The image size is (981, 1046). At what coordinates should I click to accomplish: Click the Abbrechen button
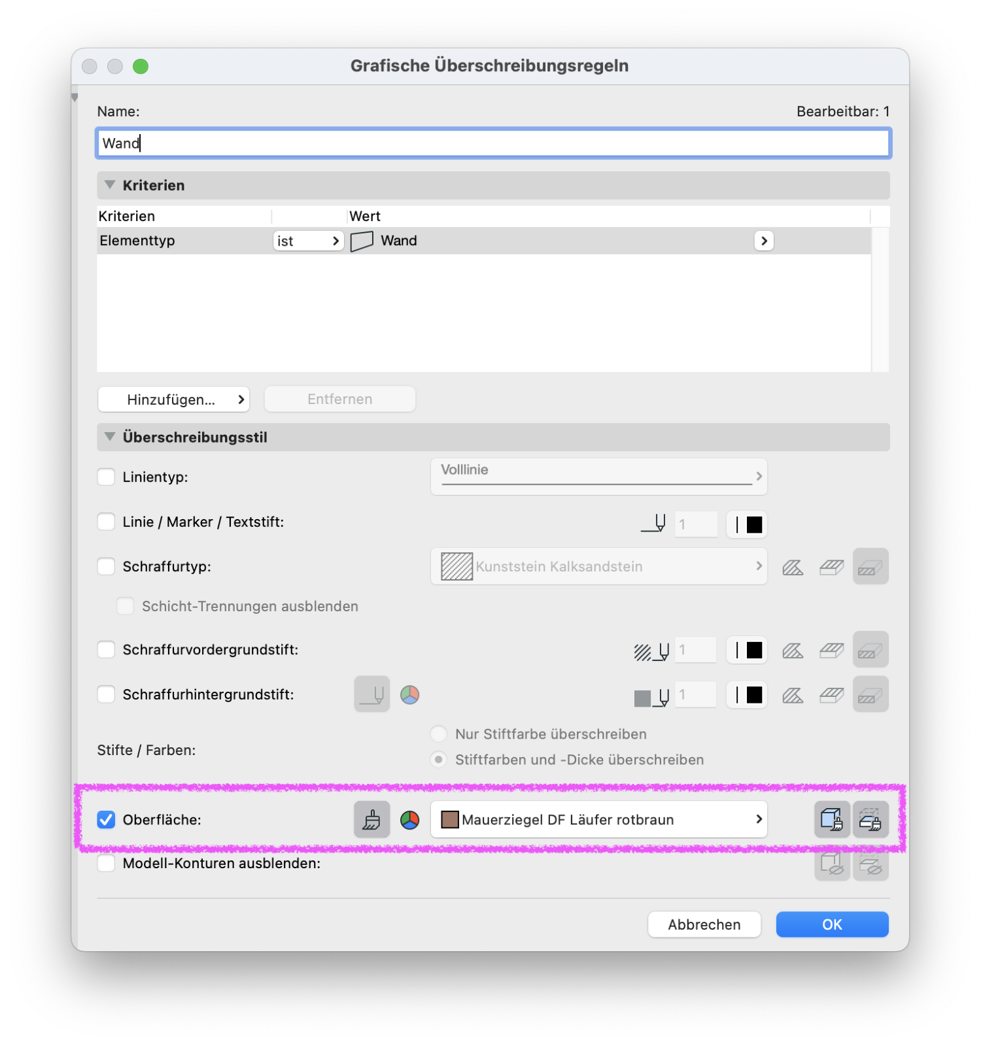point(704,924)
